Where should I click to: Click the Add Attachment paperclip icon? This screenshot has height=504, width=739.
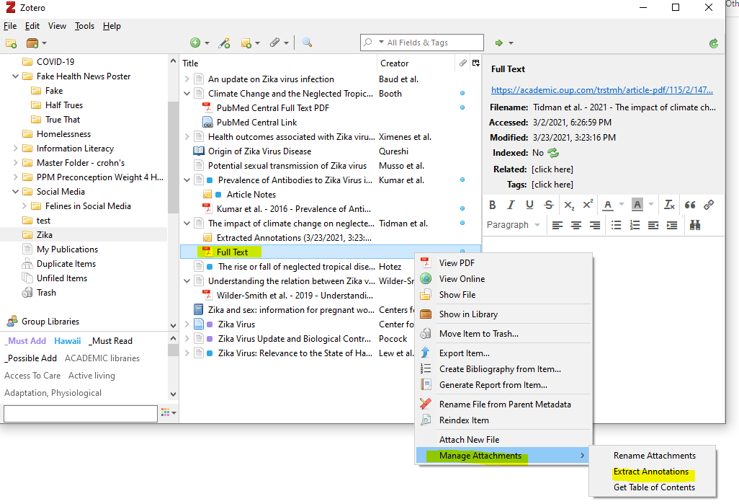[x=274, y=43]
